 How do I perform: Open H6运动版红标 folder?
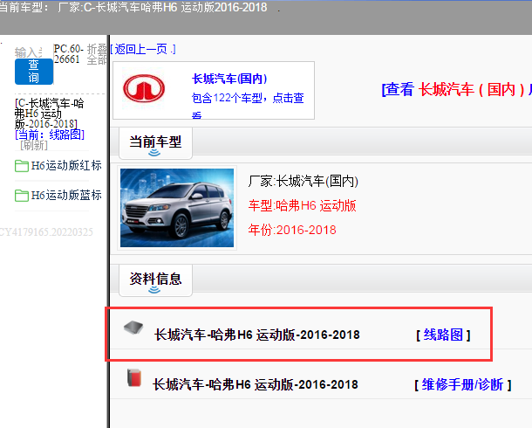(66, 166)
